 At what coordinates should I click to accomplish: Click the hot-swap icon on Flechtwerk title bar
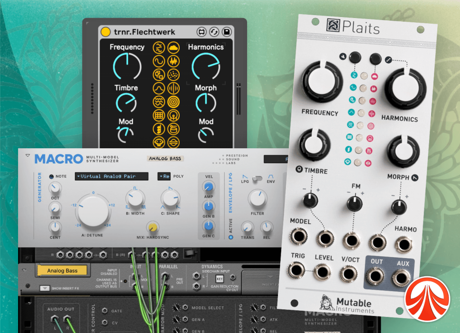click(214, 32)
